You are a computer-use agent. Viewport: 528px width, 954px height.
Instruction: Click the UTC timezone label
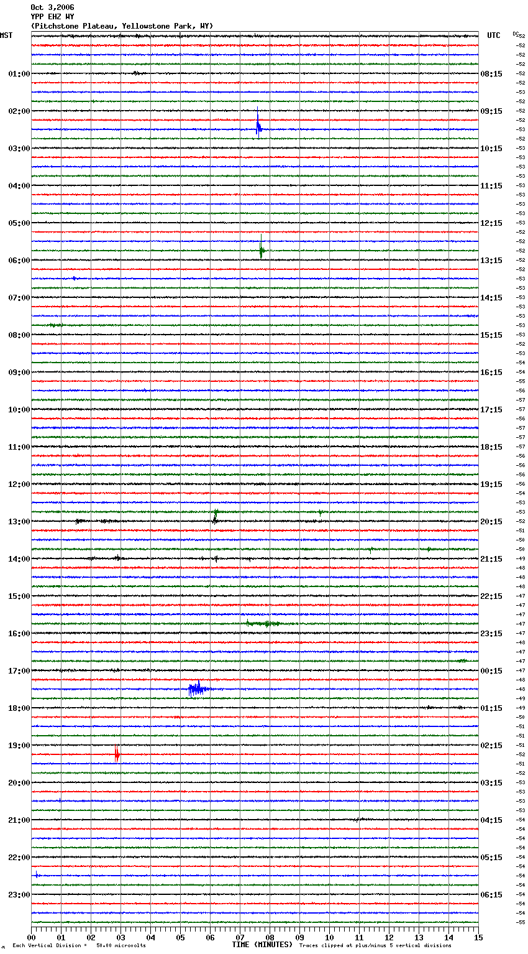tap(494, 35)
